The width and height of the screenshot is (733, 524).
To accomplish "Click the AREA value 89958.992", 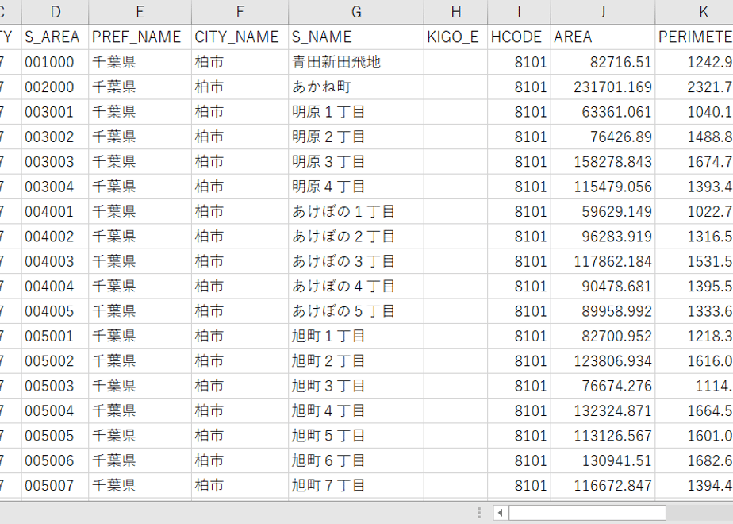I will tap(603, 311).
